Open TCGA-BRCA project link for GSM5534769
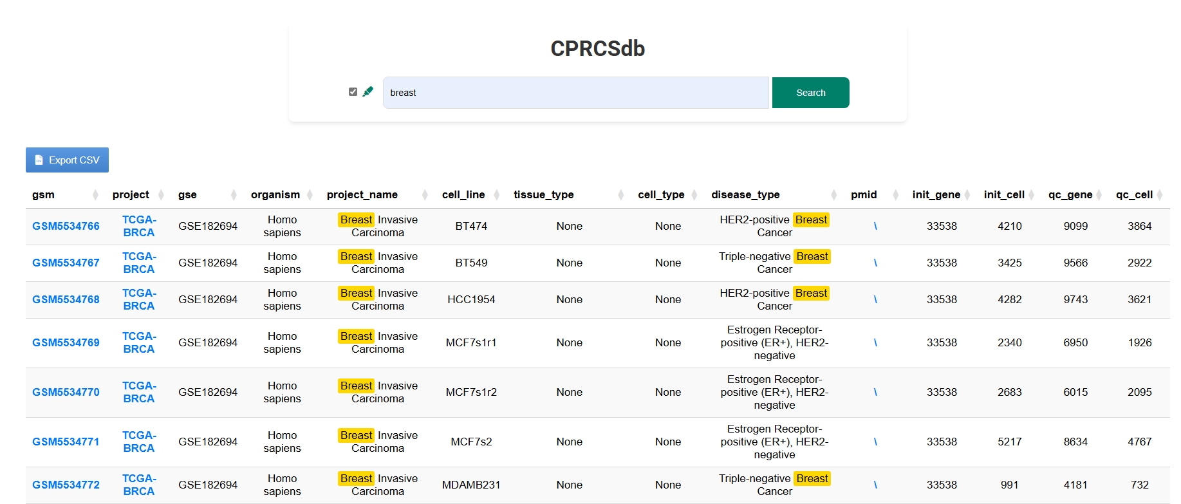This screenshot has width=1181, height=504. (138, 342)
